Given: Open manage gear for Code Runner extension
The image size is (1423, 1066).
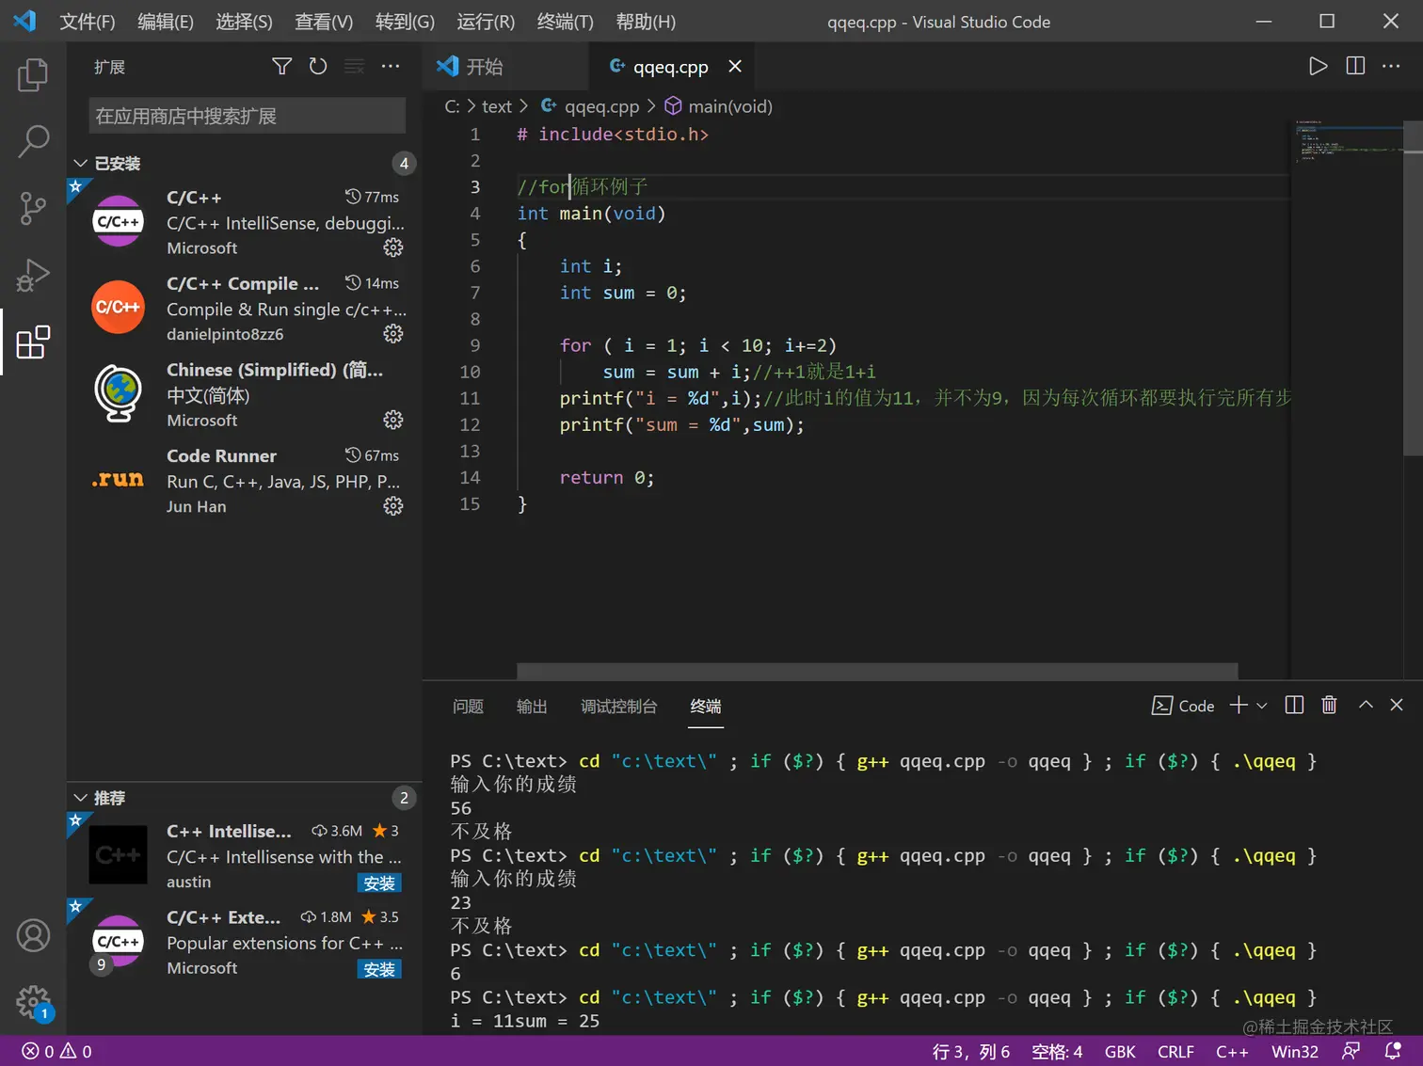Looking at the screenshot, I should pyautogui.click(x=393, y=506).
